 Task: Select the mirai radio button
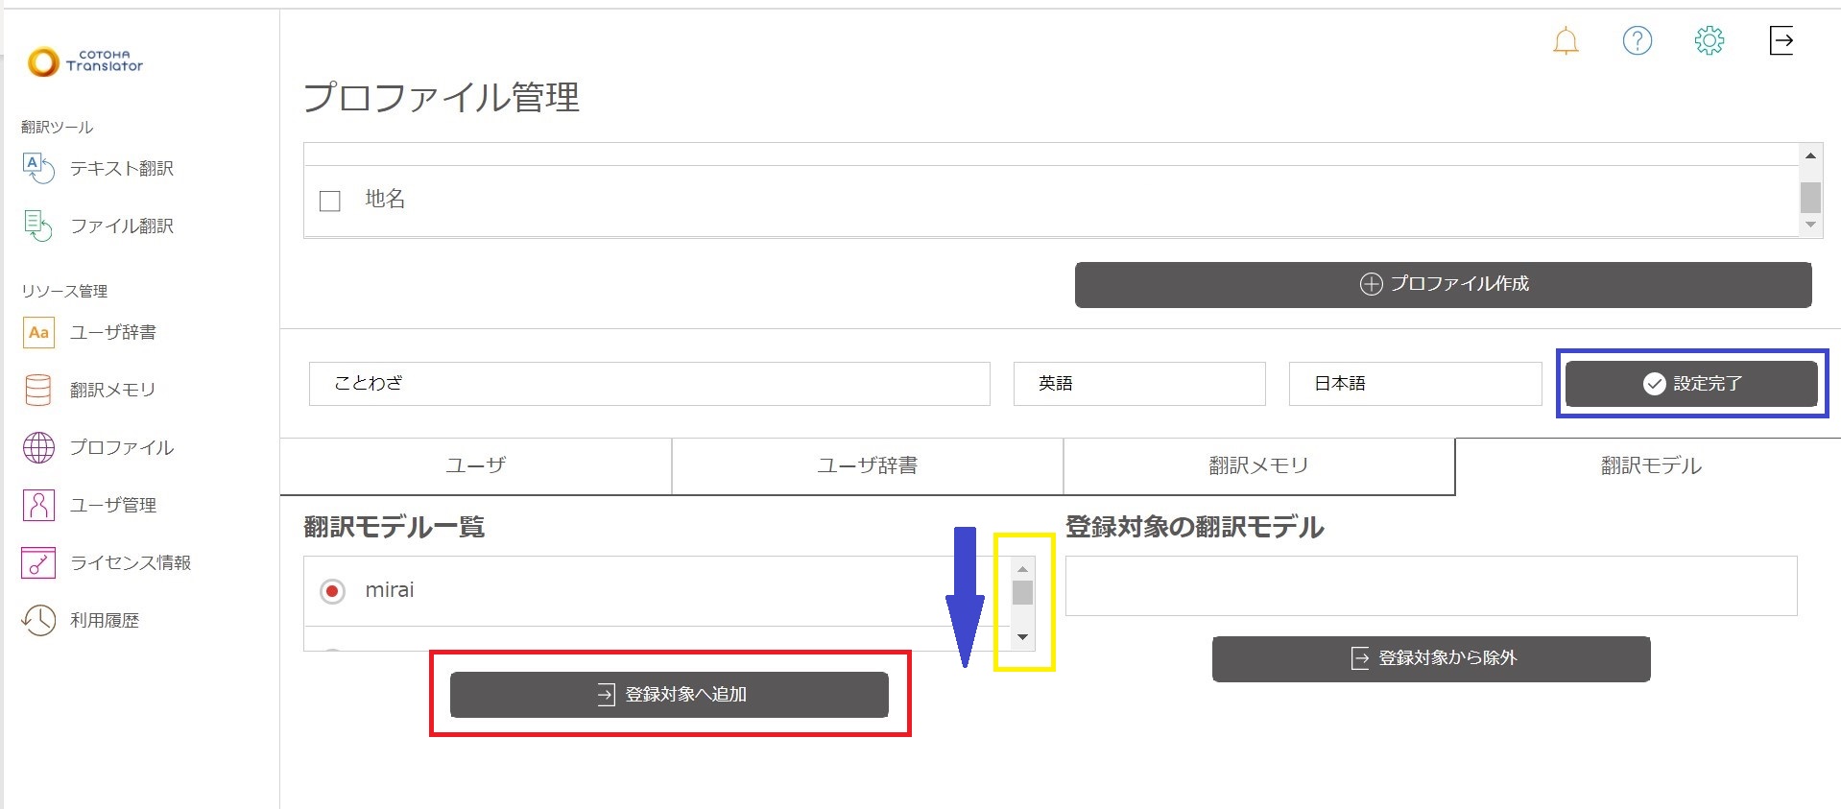(x=332, y=591)
